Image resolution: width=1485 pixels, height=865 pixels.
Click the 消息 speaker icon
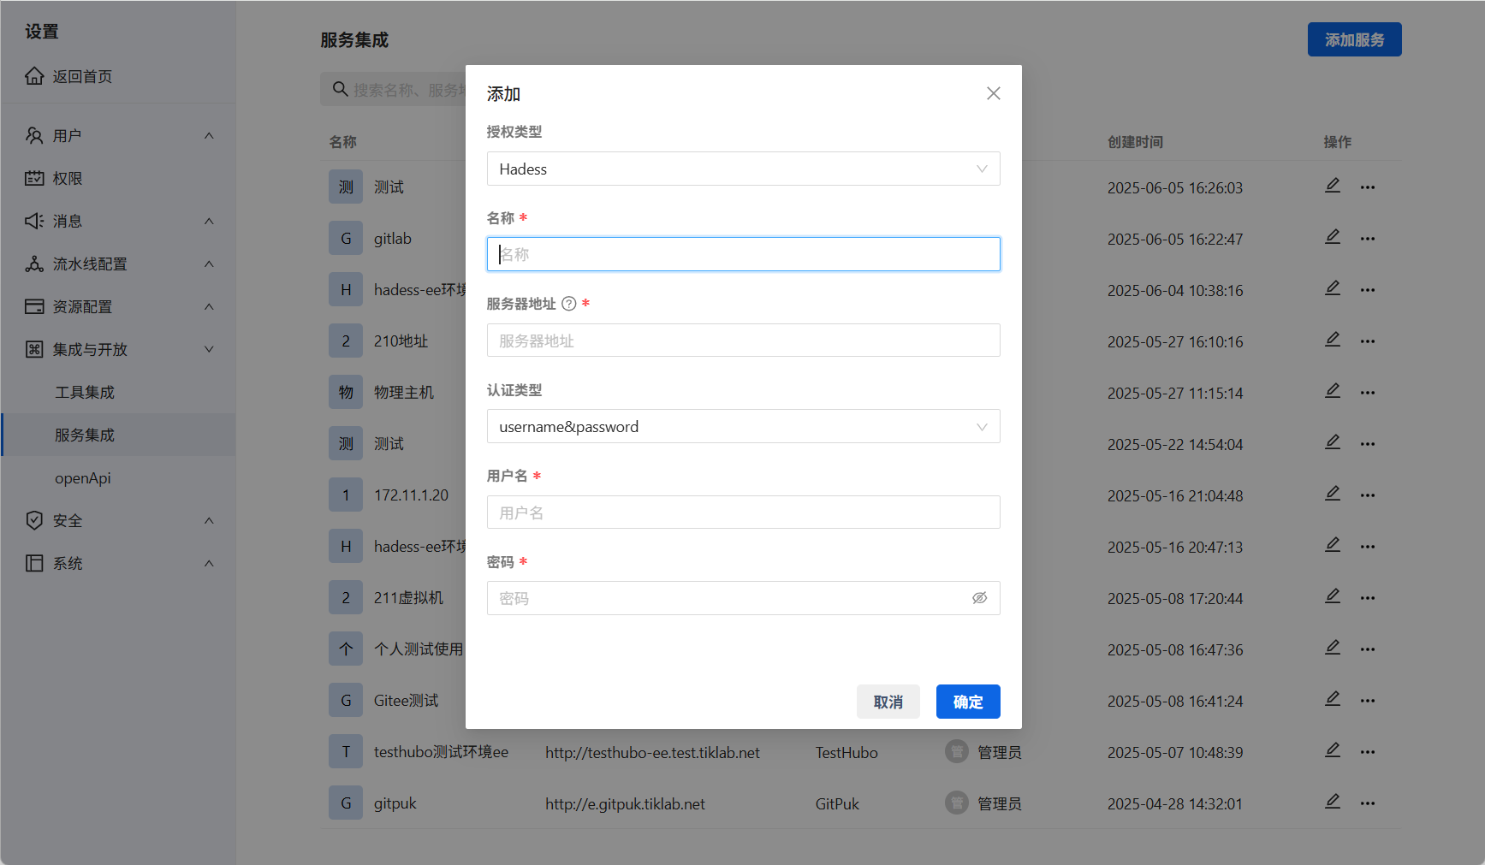click(34, 221)
